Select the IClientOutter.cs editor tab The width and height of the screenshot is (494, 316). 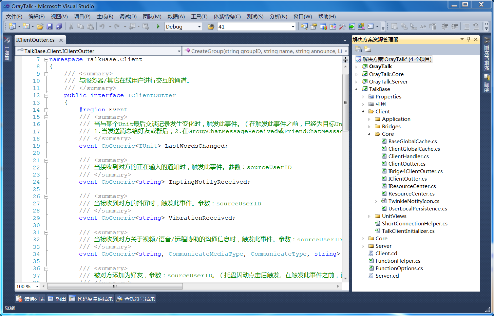pyautogui.click(x=36, y=40)
